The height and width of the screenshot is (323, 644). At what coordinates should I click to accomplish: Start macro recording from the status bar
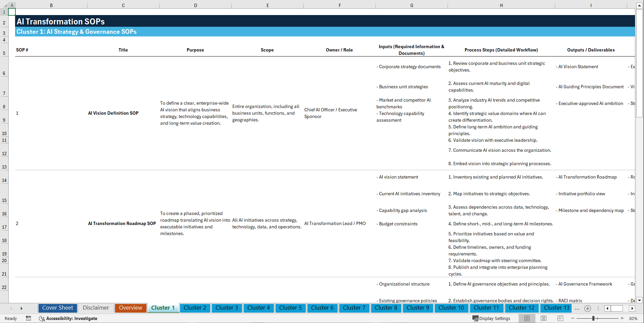[x=28, y=318]
